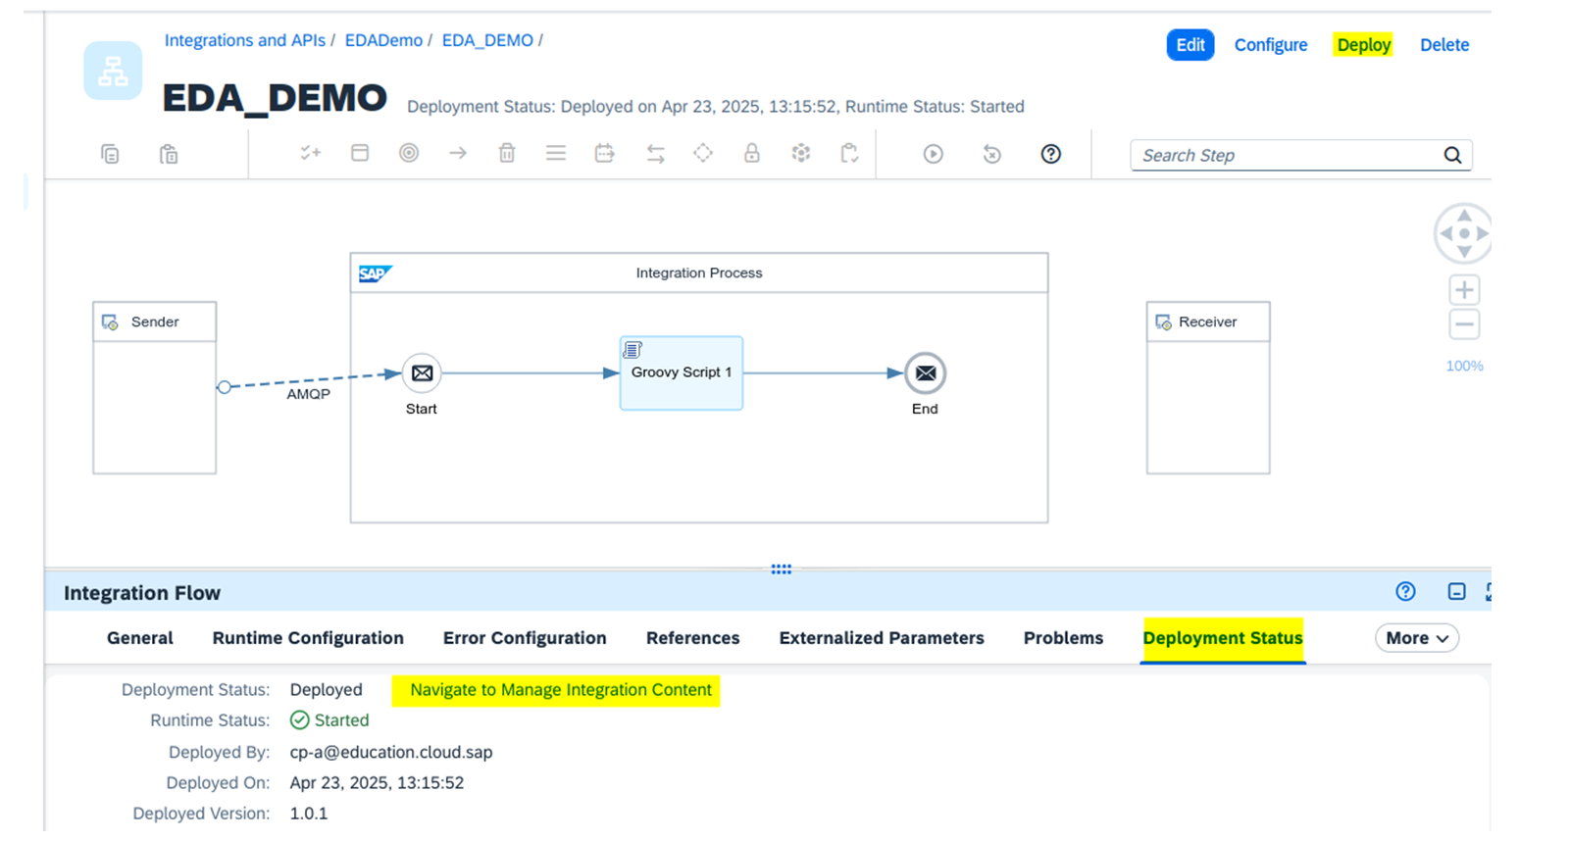Go to the References tab
This screenshot has width=1569, height=841.
(x=693, y=638)
